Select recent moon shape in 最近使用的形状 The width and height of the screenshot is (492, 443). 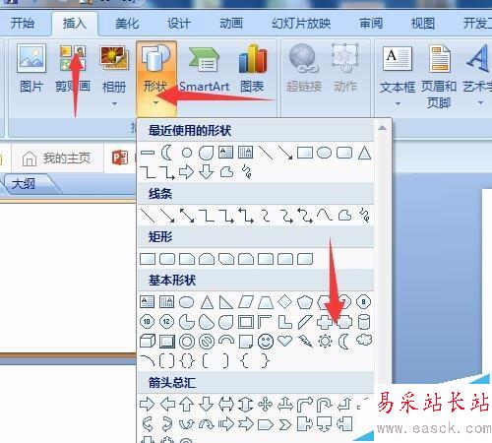(x=167, y=153)
